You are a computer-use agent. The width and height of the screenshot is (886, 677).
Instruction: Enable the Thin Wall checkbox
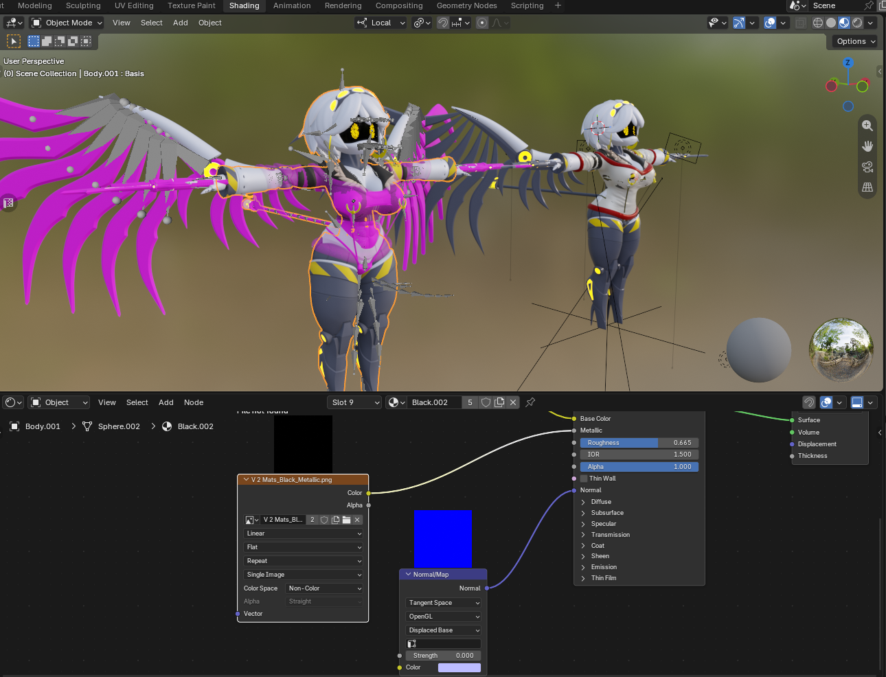click(x=584, y=479)
